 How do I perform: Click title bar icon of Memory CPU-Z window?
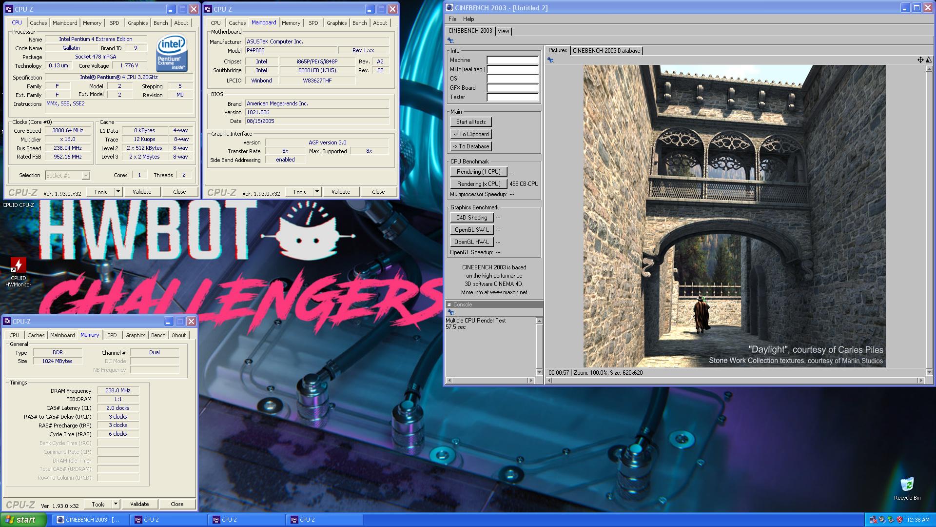coord(7,322)
